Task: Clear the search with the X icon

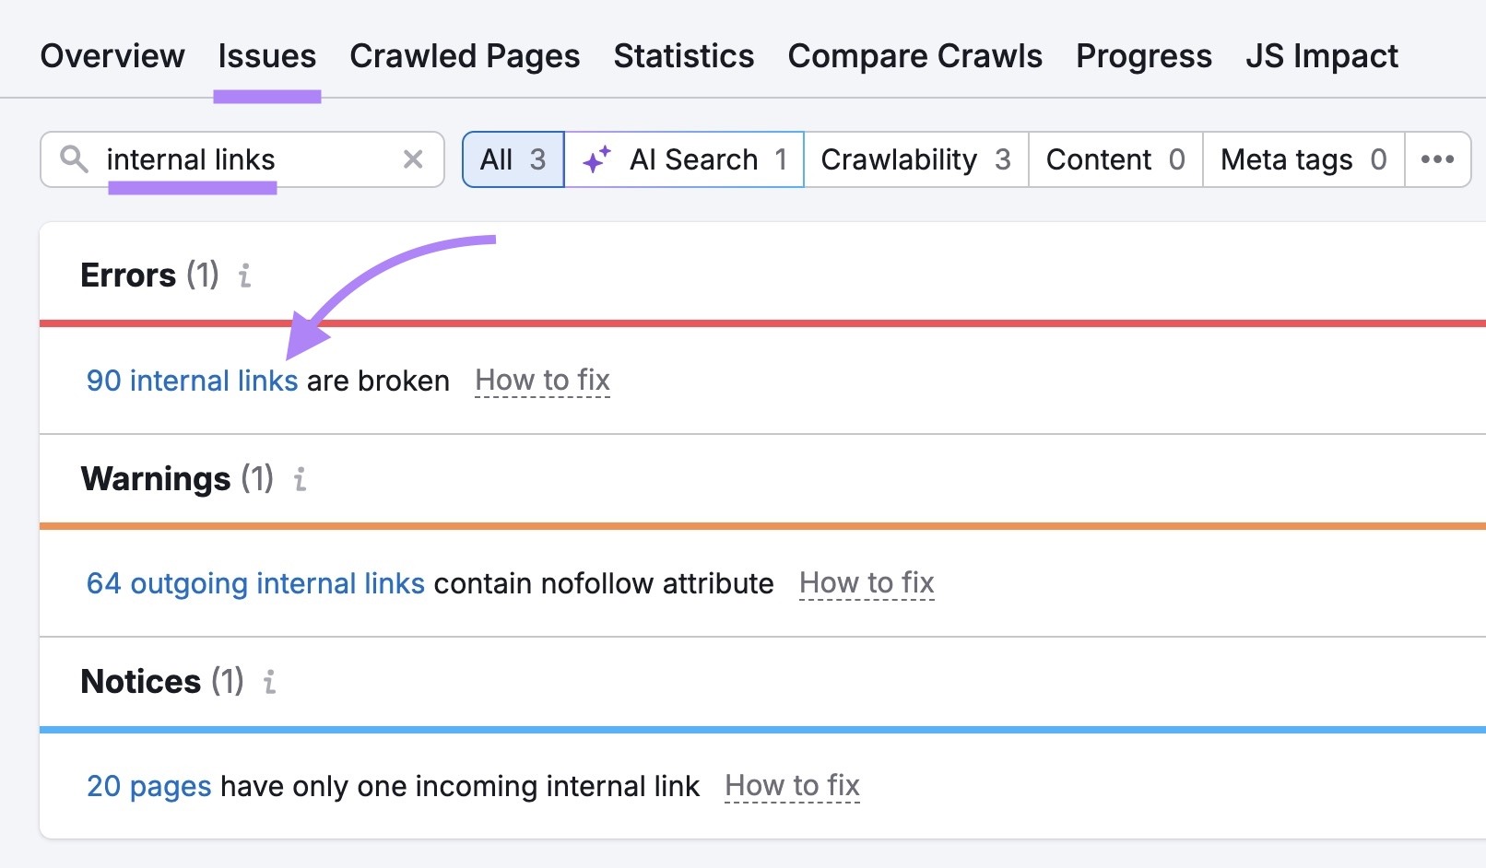Action: coord(414,159)
